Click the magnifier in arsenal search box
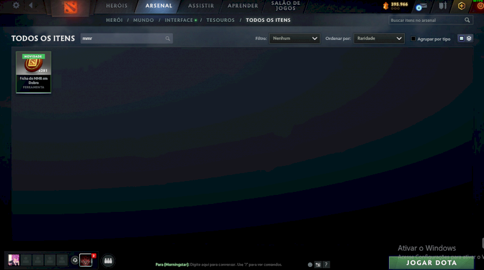Viewport: 484px width, 270px height. pos(467,20)
